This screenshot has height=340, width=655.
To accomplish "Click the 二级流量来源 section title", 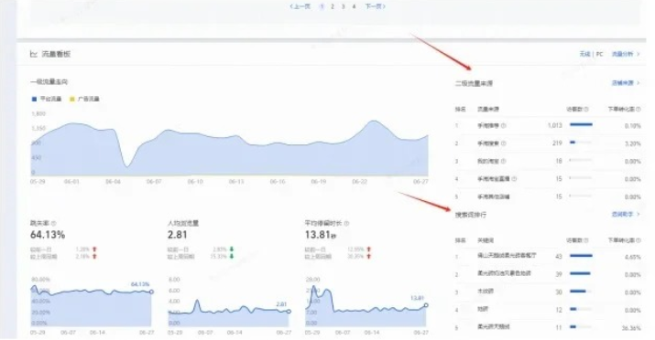I will 474,83.
